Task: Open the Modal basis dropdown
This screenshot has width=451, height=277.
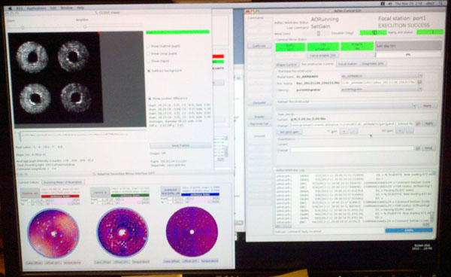Action: (381, 76)
